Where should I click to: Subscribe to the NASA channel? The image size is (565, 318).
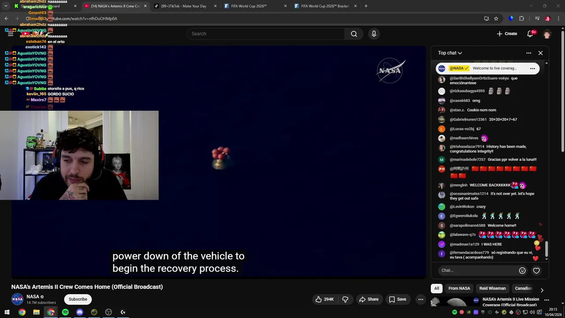coord(78,299)
